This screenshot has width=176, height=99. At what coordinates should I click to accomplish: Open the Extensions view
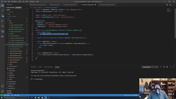[x=2, y=31]
